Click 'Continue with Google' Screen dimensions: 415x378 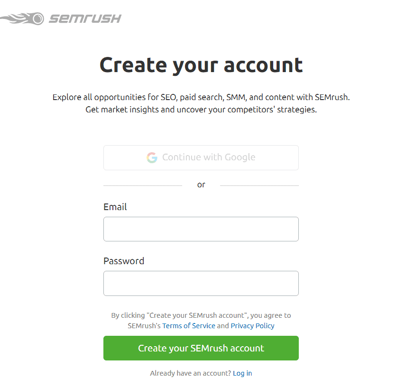click(x=201, y=157)
